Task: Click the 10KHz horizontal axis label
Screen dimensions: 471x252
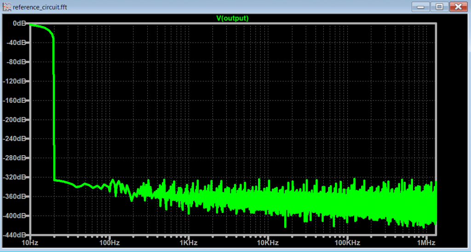Action: pyautogui.click(x=268, y=242)
